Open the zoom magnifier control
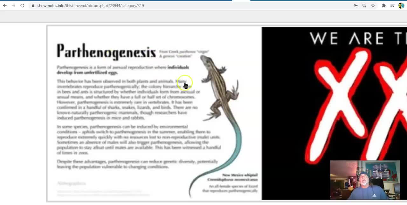 (x=364, y=5)
